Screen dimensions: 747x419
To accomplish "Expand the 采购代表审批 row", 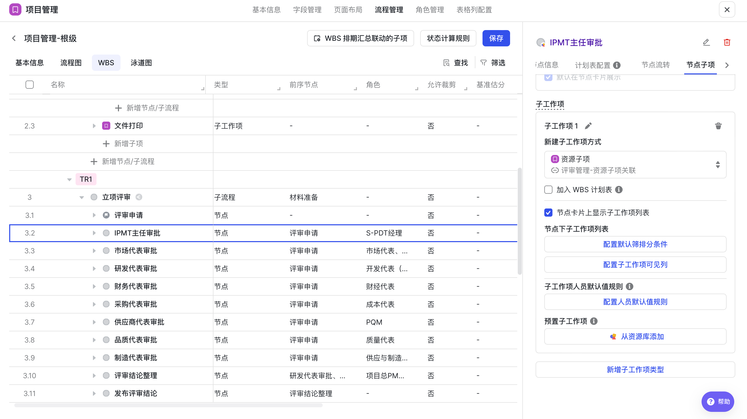I will 94,304.
